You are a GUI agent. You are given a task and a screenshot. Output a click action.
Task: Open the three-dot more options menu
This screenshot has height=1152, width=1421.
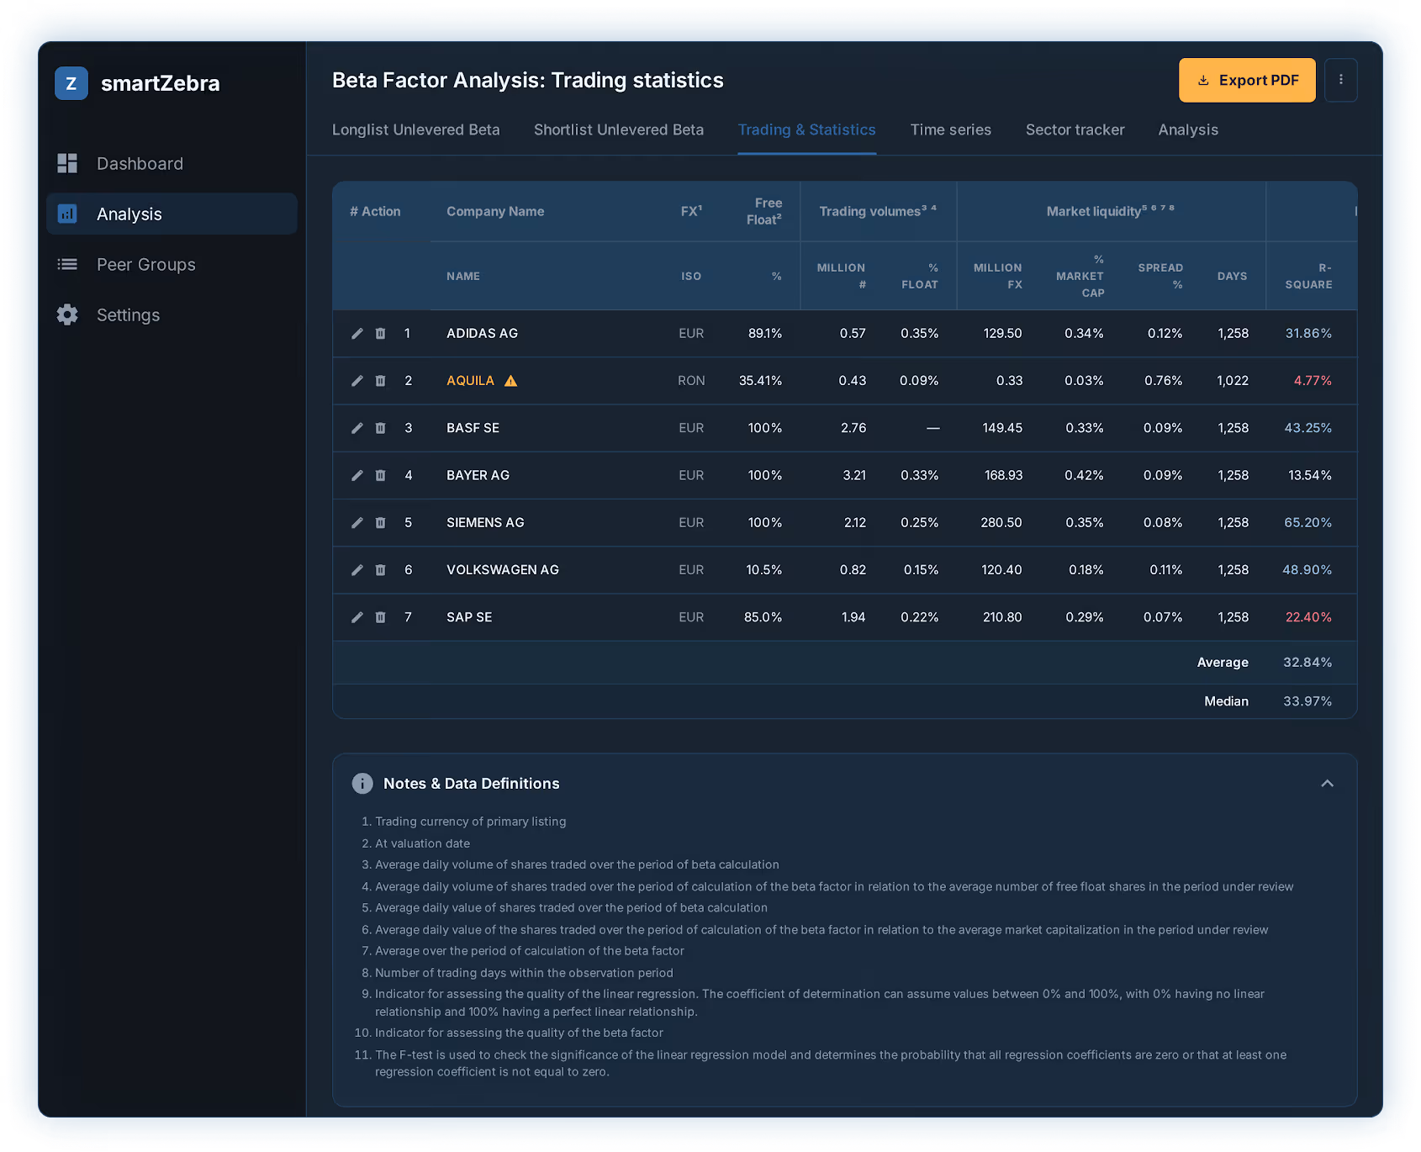[1341, 80]
